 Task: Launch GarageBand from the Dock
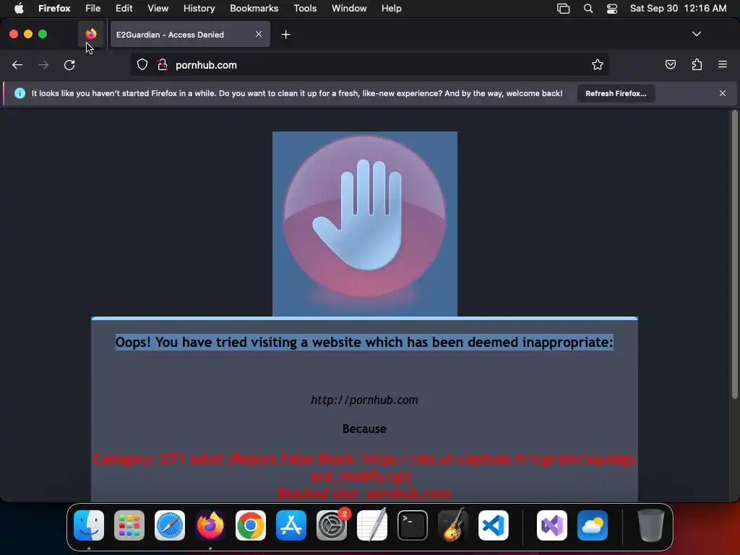pyautogui.click(x=453, y=525)
